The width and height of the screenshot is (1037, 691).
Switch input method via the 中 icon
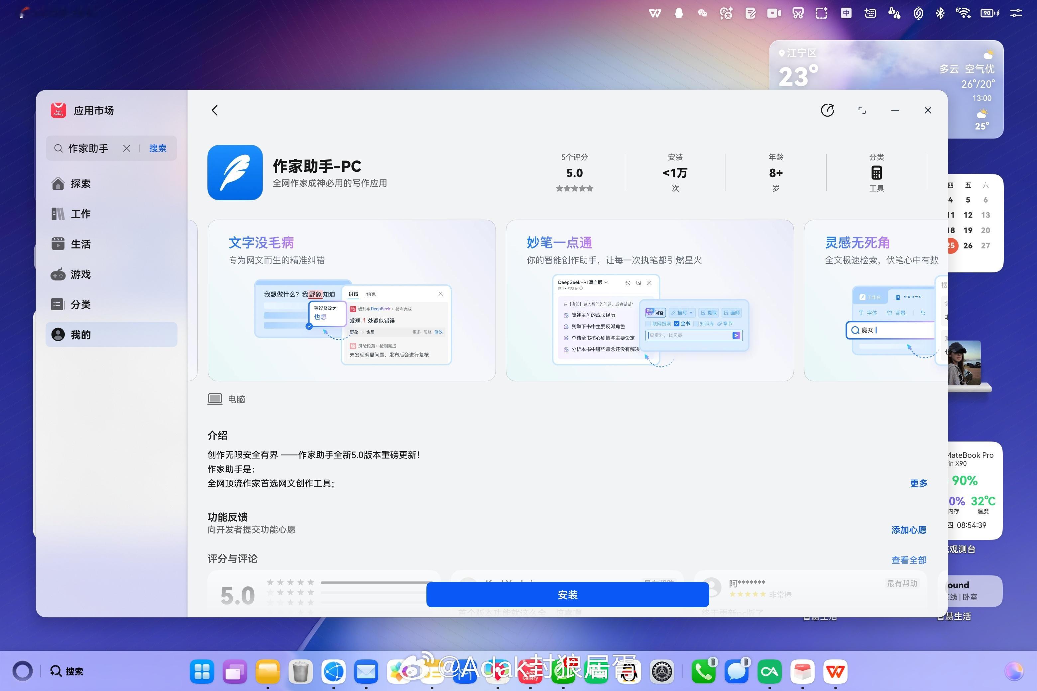[846, 13]
